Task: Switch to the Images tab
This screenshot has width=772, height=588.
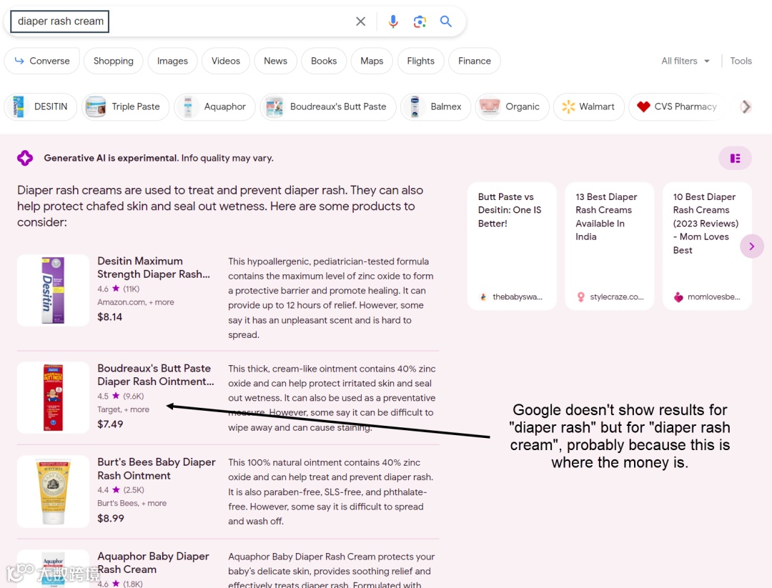Action: (x=172, y=61)
